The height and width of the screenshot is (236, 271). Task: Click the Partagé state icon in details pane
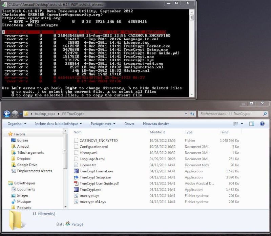[68, 224]
